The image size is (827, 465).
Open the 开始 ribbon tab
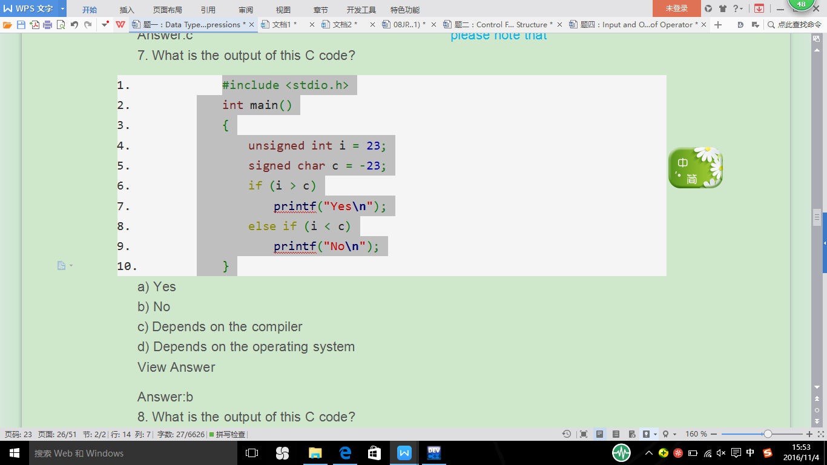coord(90,10)
